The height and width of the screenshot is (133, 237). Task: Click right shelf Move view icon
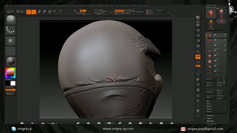tap(198, 80)
